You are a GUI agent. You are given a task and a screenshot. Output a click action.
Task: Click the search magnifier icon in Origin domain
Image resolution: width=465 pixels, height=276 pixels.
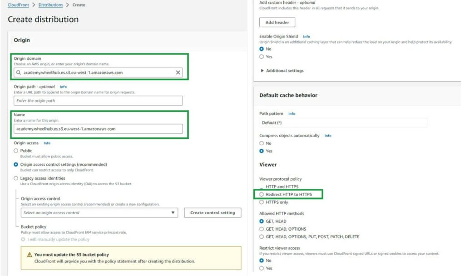tap(18, 72)
